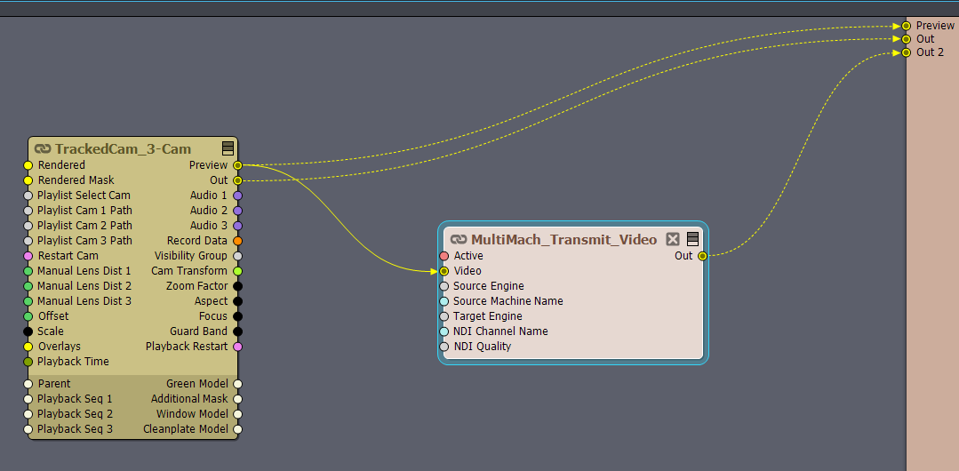959x471 pixels.
Task: Collapse TrackedCam_3-Cam node via its header menu icon
Action: click(x=228, y=148)
